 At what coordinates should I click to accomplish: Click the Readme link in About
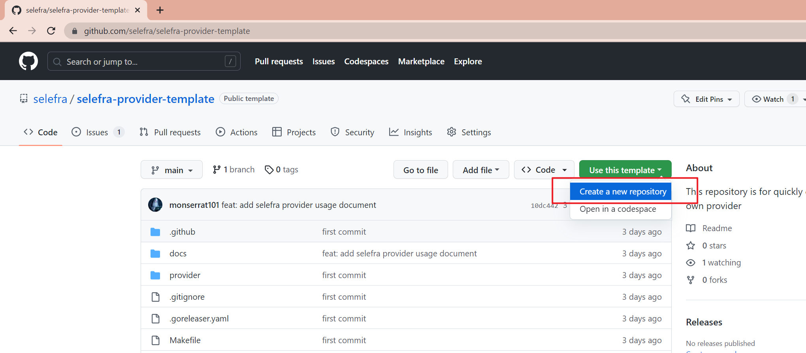717,228
